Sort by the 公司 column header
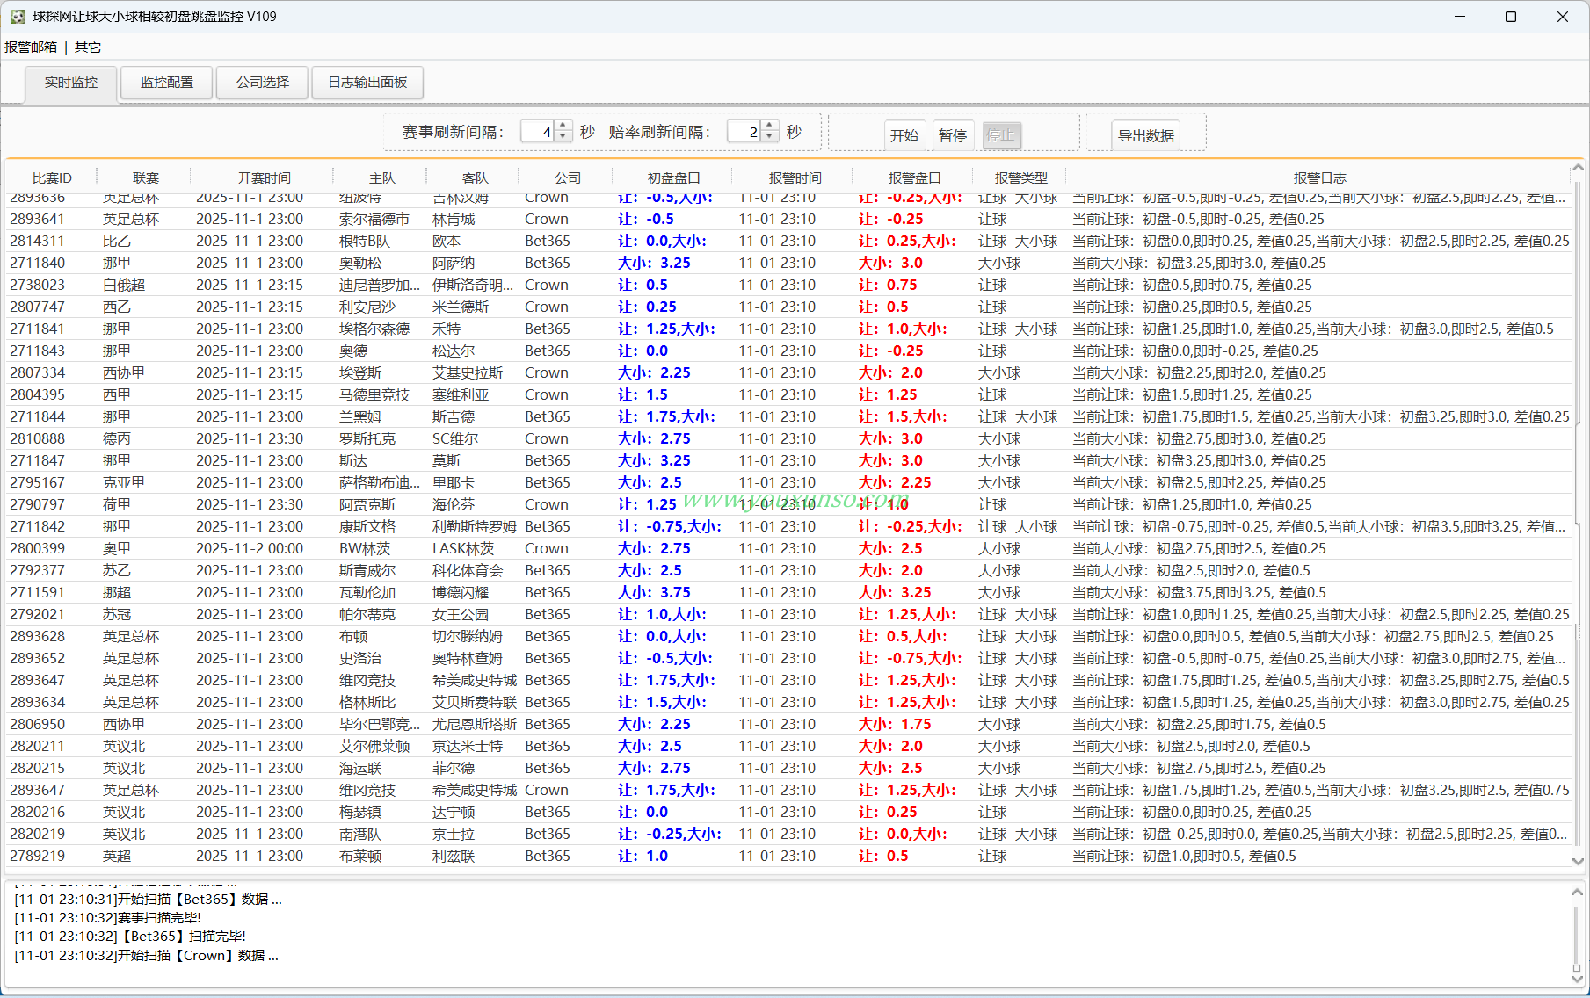The image size is (1590, 998). [x=568, y=178]
